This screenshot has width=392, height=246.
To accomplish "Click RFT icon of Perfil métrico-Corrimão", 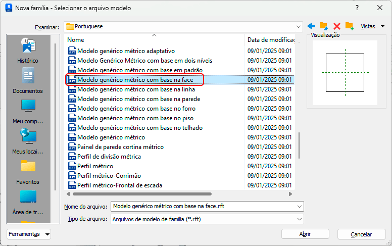I will coord(72,176).
